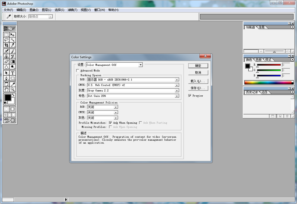The image size is (297, 204).
Task: Pick the Hand tool
Action: tap(6, 89)
